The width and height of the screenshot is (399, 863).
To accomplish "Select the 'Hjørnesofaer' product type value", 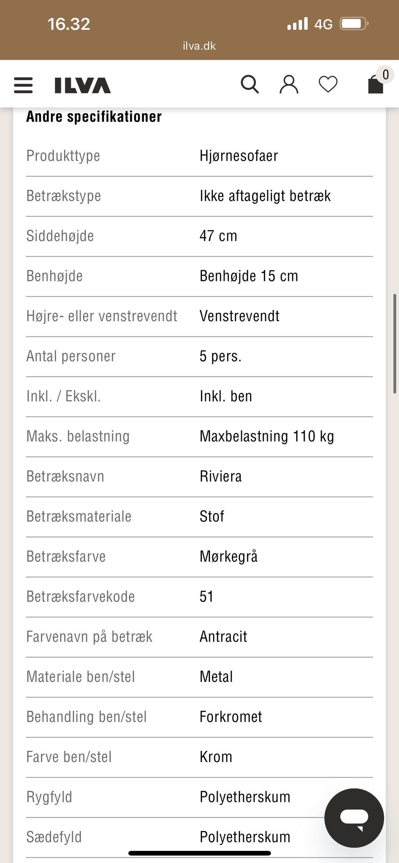I will click(239, 156).
